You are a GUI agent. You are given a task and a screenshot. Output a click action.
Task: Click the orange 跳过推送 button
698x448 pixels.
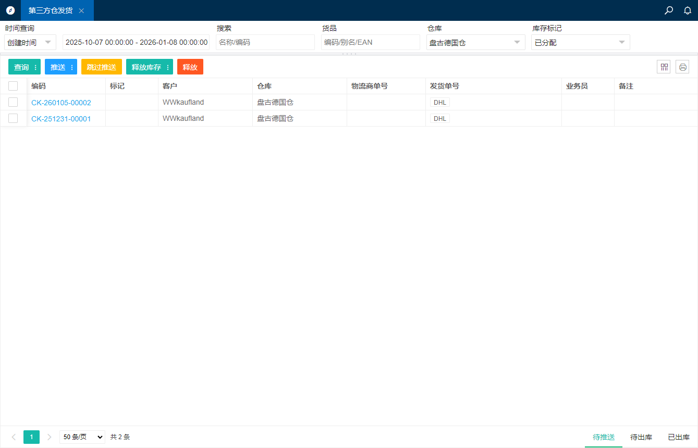coord(101,67)
